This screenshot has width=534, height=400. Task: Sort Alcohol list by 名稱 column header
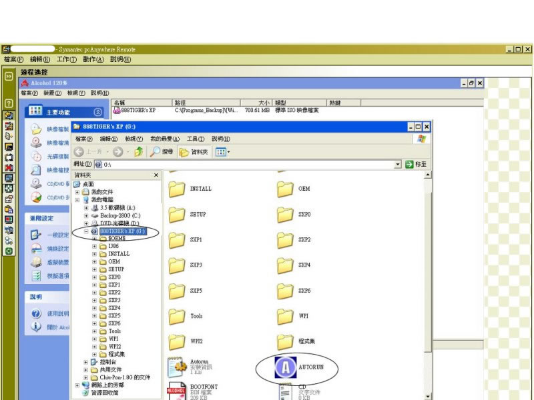coord(142,103)
